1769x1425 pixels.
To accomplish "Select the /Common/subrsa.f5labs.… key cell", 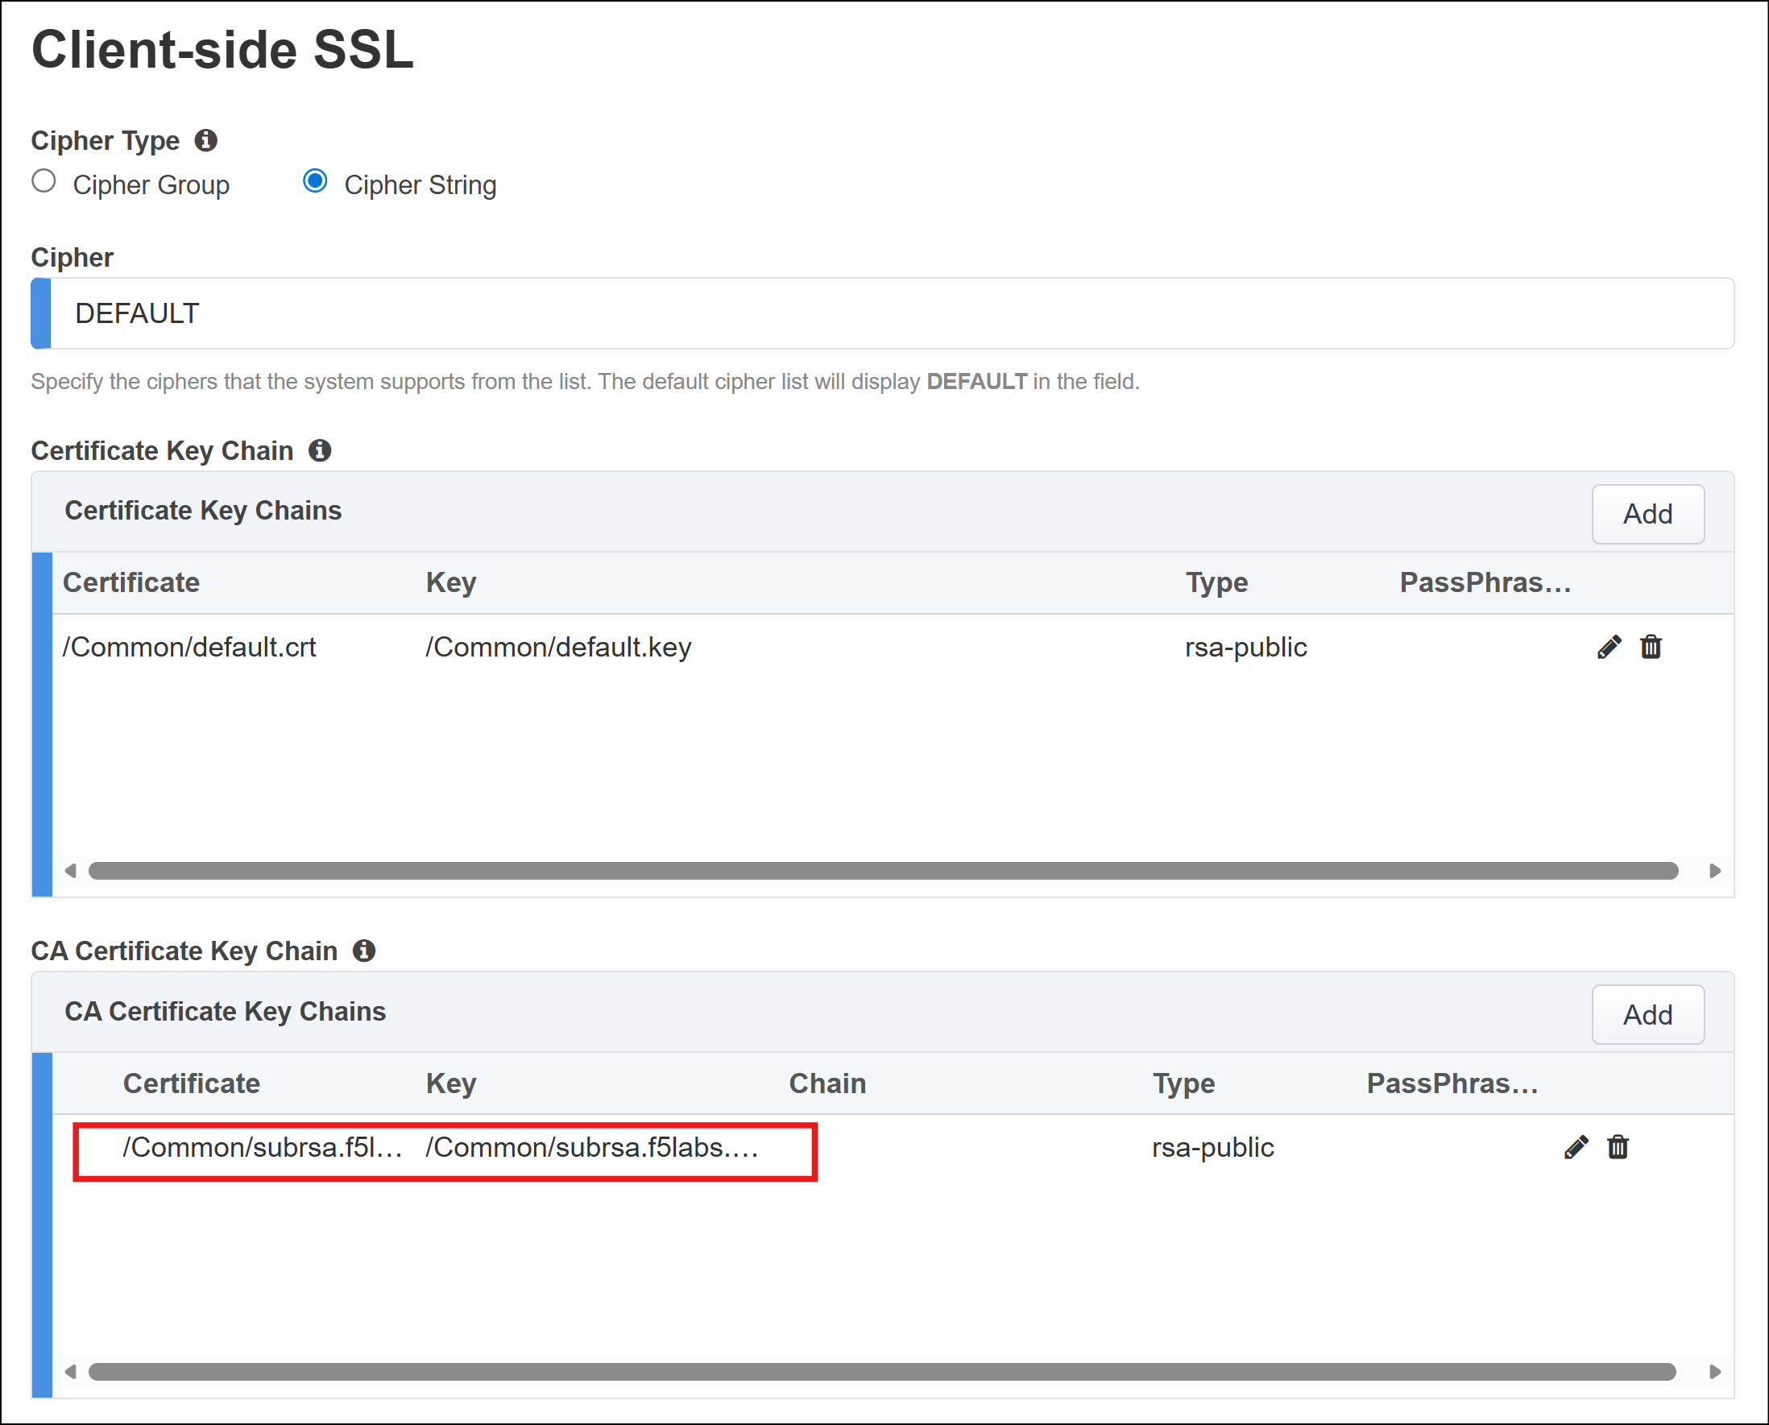I will point(592,1147).
